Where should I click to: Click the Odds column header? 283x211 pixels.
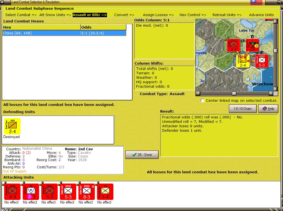tap(103, 27)
